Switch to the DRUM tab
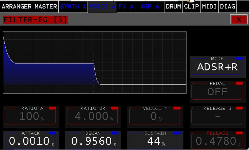 [x=173, y=6]
